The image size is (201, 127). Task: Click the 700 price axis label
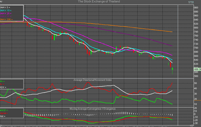196,48
